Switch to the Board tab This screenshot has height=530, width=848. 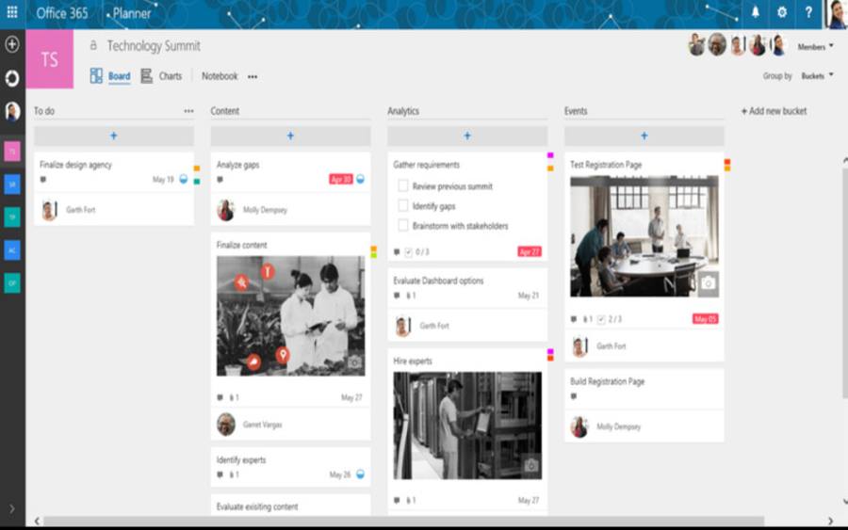pyautogui.click(x=119, y=76)
